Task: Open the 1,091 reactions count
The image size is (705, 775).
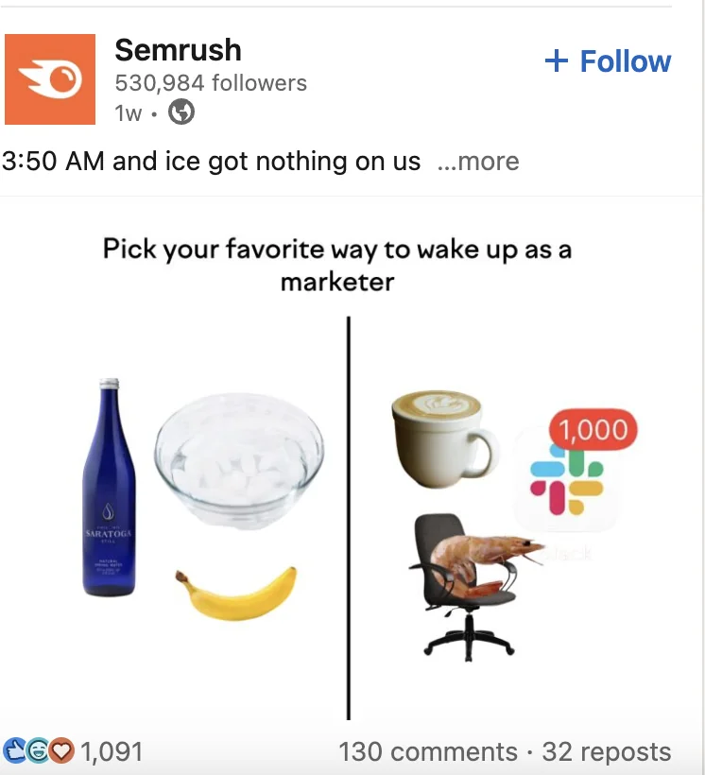Action: [x=112, y=751]
